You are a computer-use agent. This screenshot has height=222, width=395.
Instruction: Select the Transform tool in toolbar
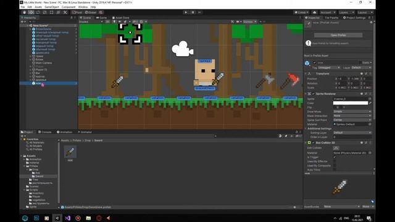[59, 12]
